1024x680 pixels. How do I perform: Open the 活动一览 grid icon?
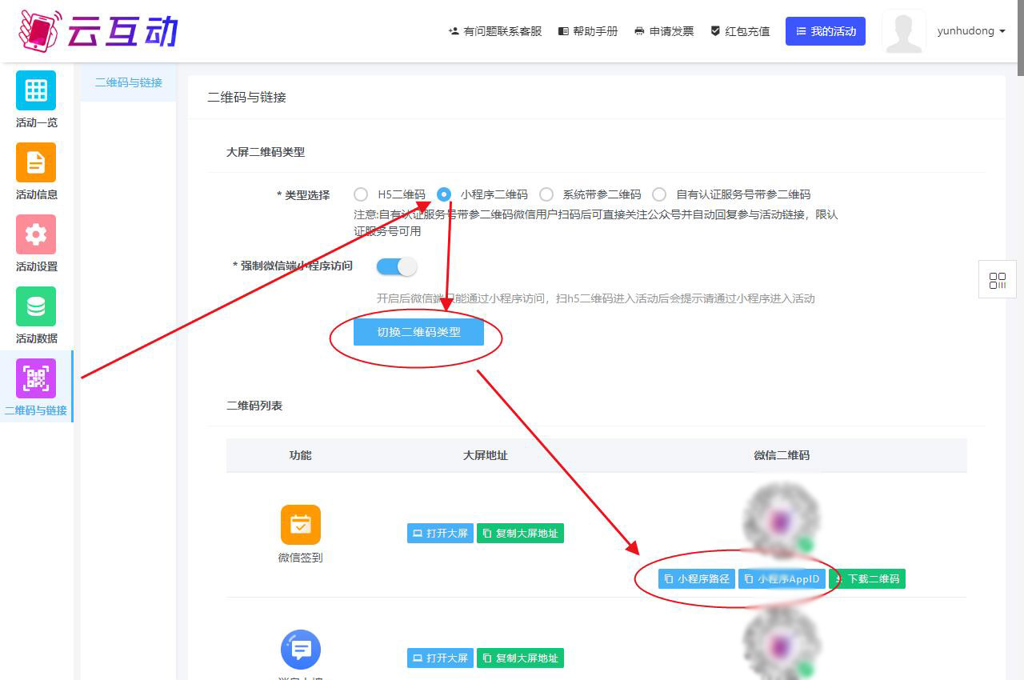(x=36, y=90)
